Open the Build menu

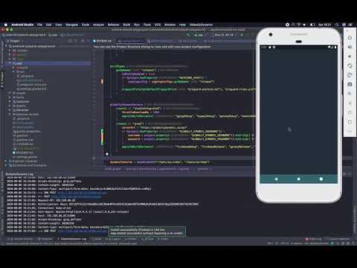(x=126, y=25)
